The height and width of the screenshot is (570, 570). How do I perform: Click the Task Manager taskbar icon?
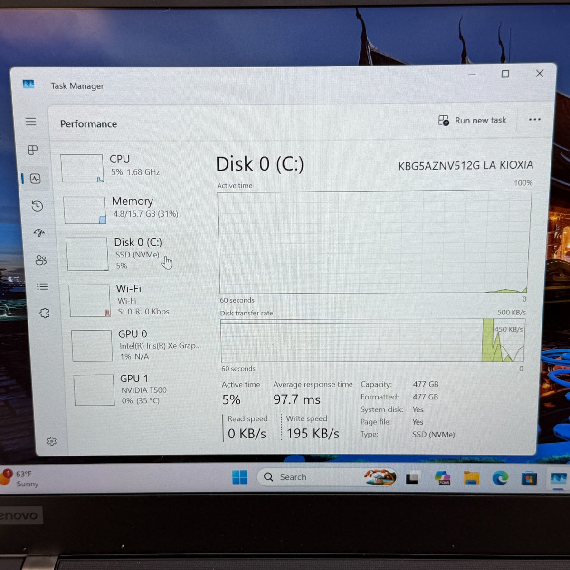pos(558,478)
